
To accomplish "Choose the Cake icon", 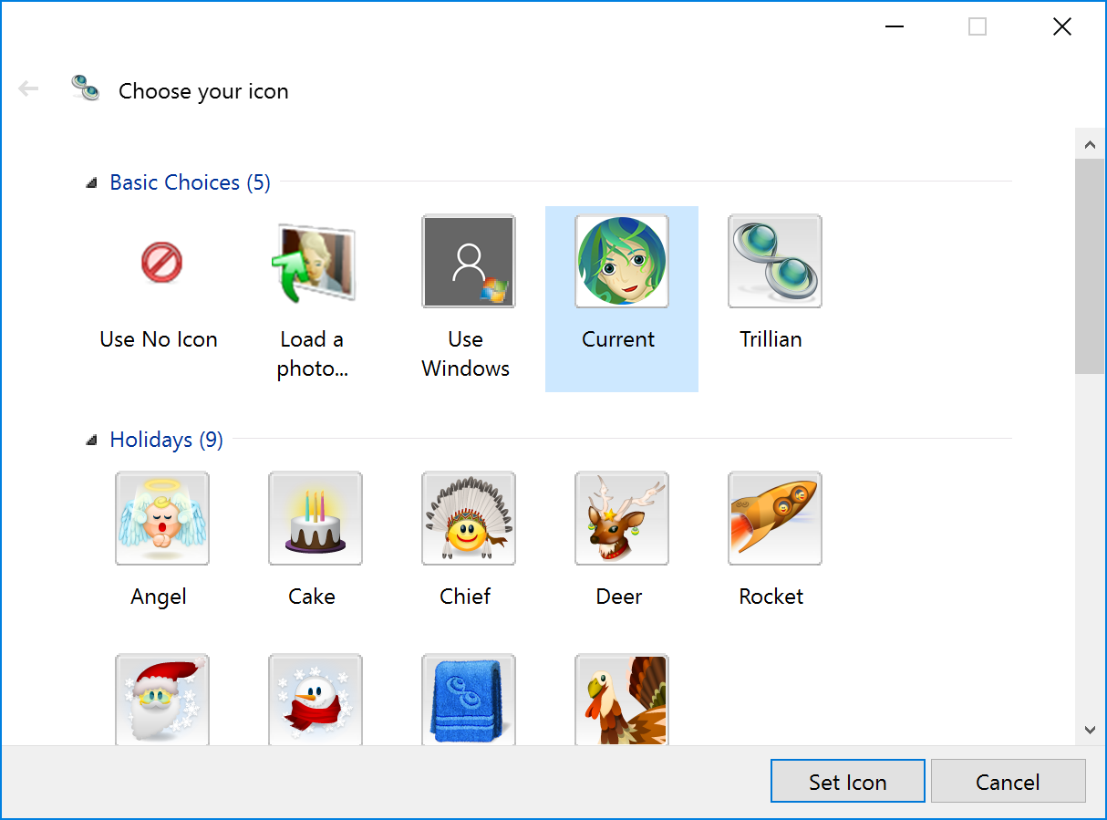I will click(x=315, y=518).
